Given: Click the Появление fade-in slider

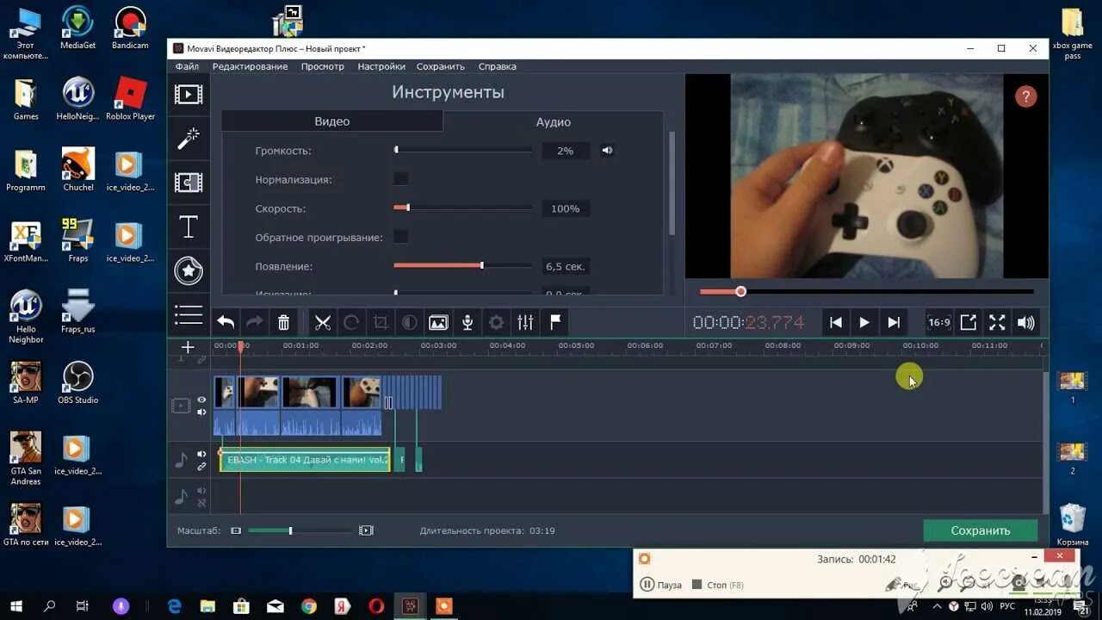Looking at the screenshot, I should coord(462,266).
